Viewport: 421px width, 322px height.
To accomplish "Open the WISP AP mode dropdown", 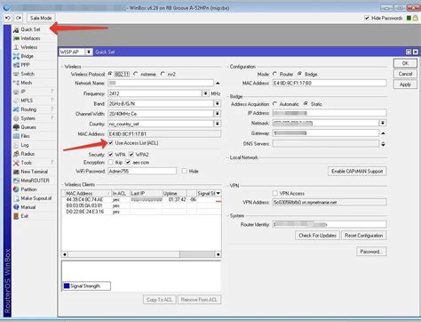I will [x=89, y=52].
